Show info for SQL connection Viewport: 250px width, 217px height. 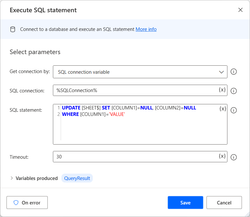[234, 91]
